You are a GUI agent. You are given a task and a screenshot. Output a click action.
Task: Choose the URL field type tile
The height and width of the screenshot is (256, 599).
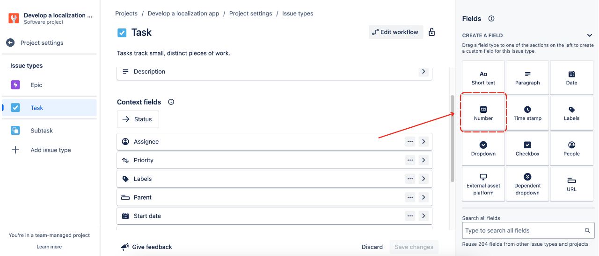point(571,184)
